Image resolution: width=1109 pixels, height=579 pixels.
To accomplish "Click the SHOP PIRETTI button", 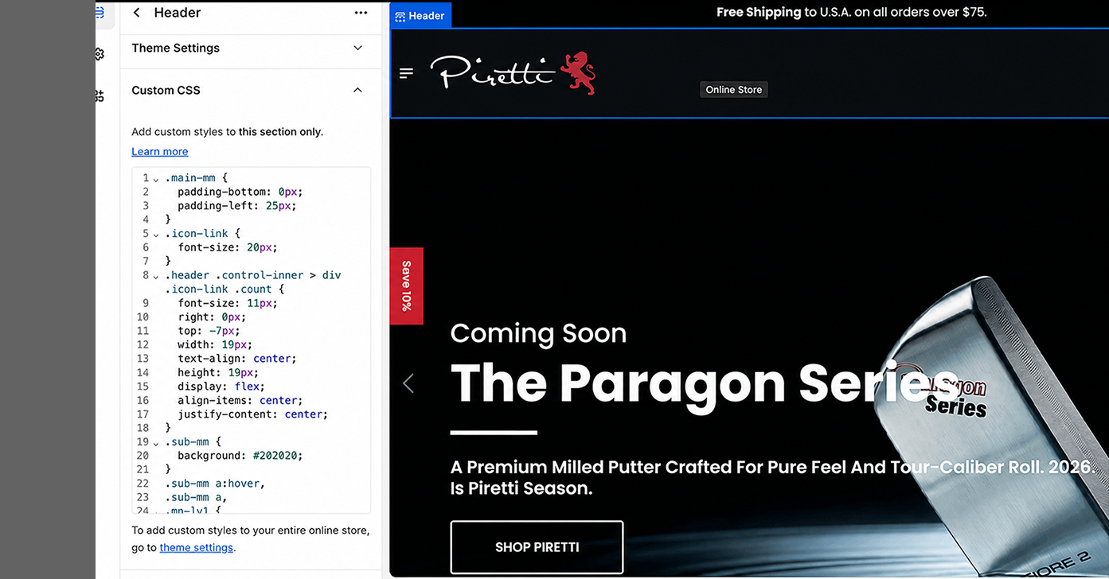I will click(537, 547).
